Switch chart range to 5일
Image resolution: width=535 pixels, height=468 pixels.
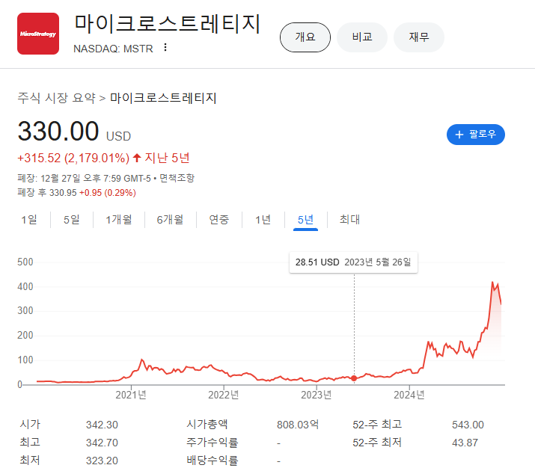coord(72,220)
